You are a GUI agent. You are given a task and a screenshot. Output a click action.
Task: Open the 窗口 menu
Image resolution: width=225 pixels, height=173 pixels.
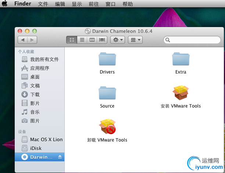coord(111,4)
